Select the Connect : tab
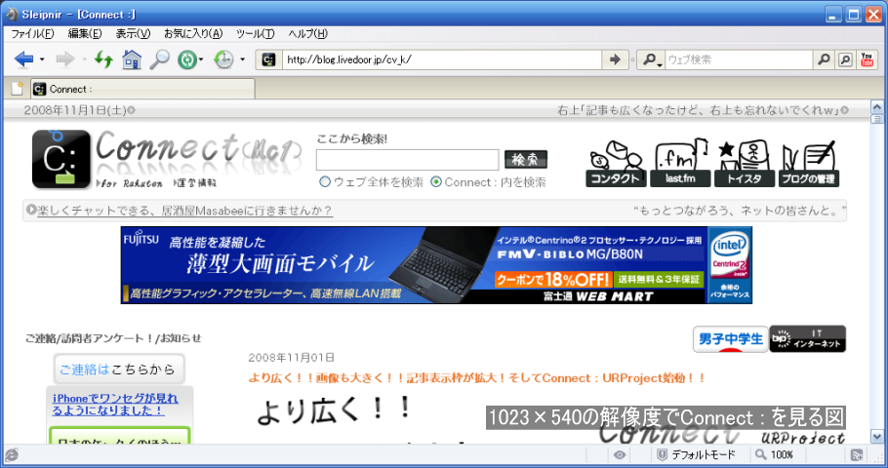Image resolution: width=888 pixels, height=468 pixels. tap(142, 89)
